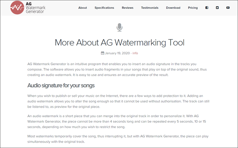Click the 'info' link after the date
This screenshot has width=238, height=148.
pyautogui.click(x=135, y=53)
